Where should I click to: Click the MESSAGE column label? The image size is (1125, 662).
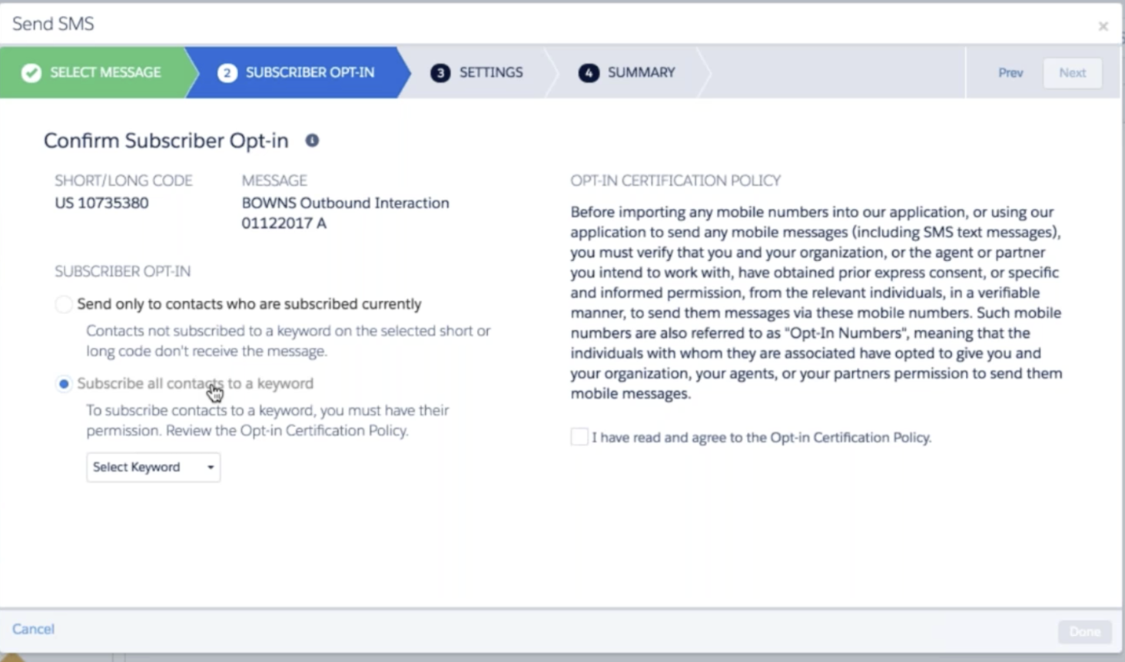click(274, 180)
